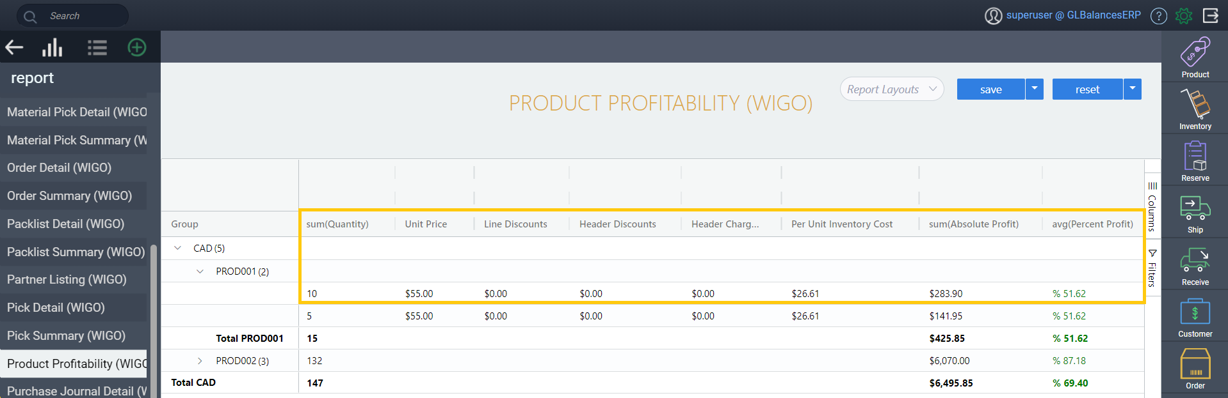Click the Search input field
The image size is (1228, 398).
coord(72,16)
